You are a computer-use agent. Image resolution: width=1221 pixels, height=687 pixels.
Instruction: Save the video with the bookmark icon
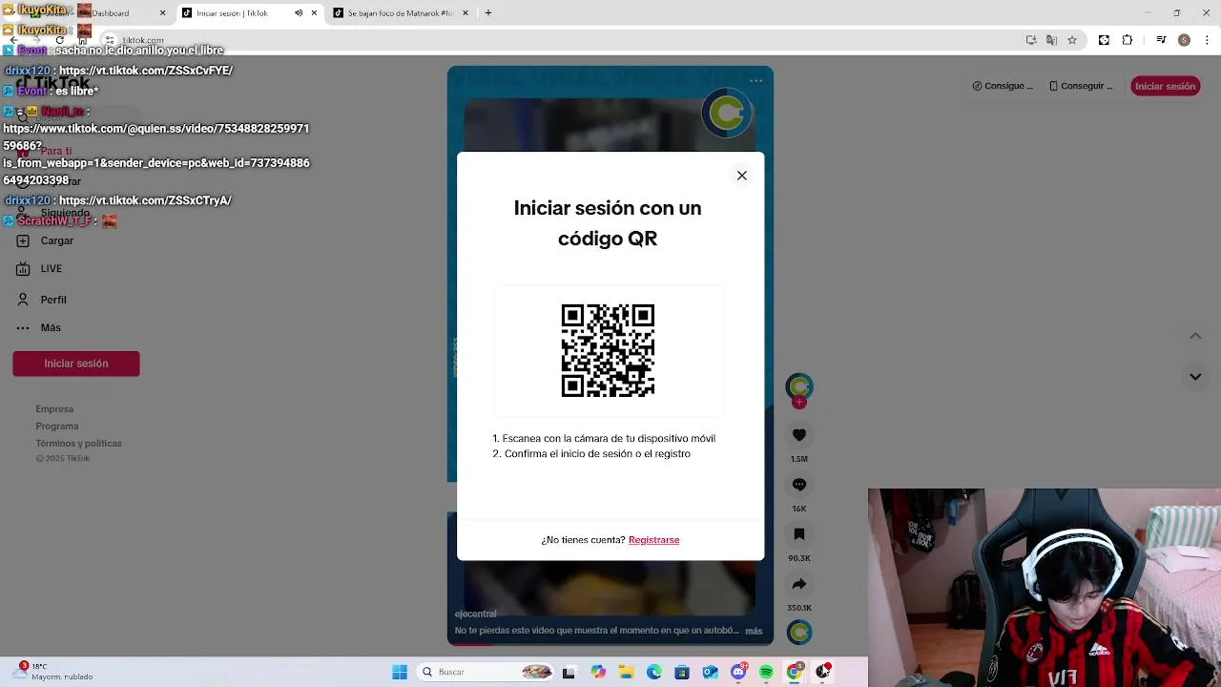799,534
